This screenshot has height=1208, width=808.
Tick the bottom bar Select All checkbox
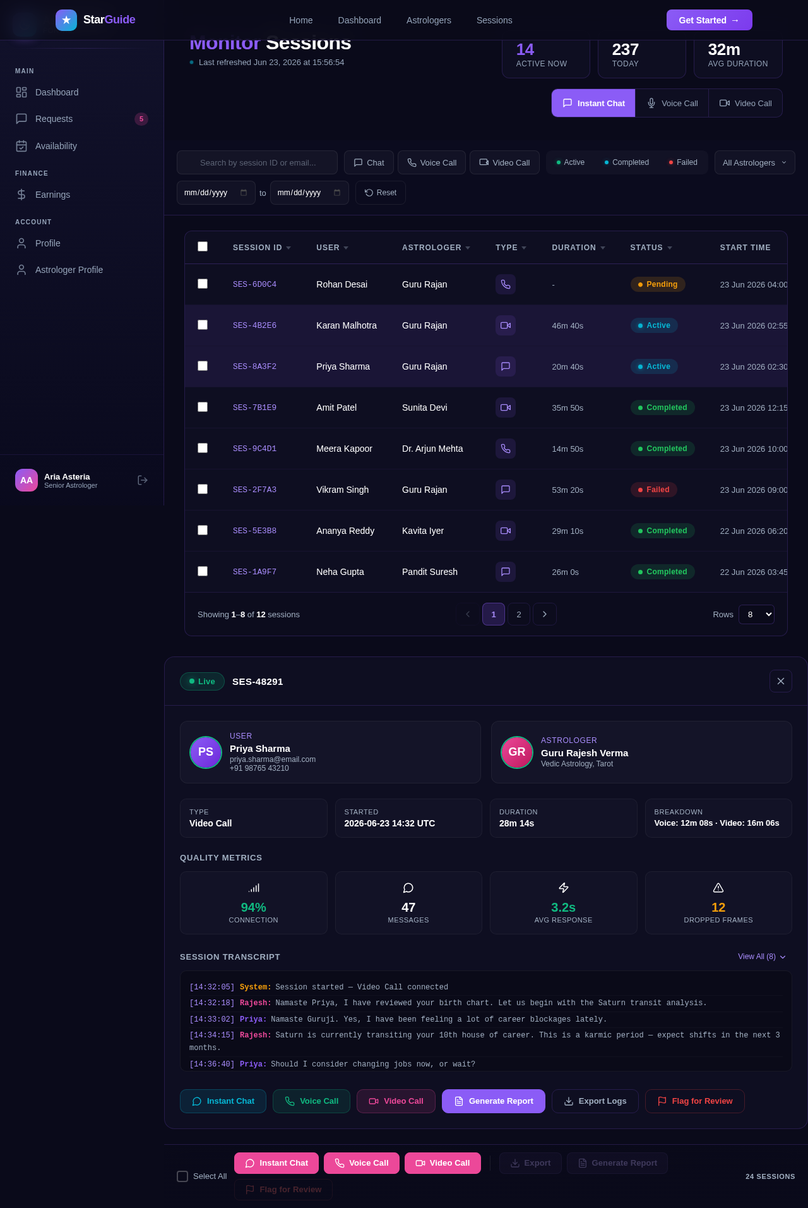point(182,1176)
